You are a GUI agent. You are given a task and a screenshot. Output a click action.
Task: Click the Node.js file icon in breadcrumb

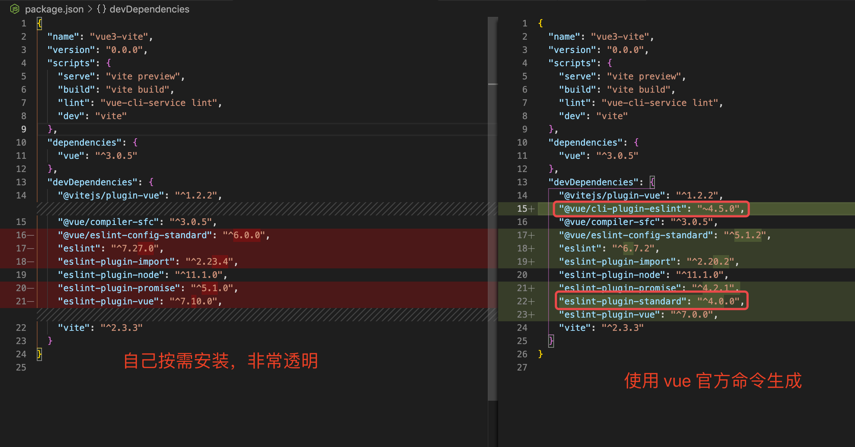[x=15, y=9]
